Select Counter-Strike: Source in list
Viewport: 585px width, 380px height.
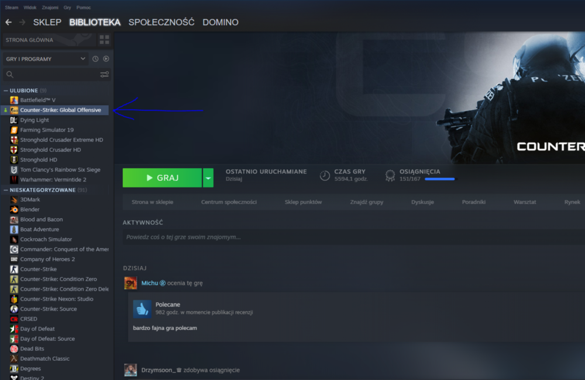(49, 309)
